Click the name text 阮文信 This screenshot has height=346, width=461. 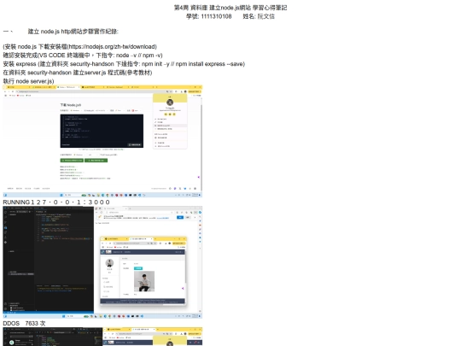(266, 16)
